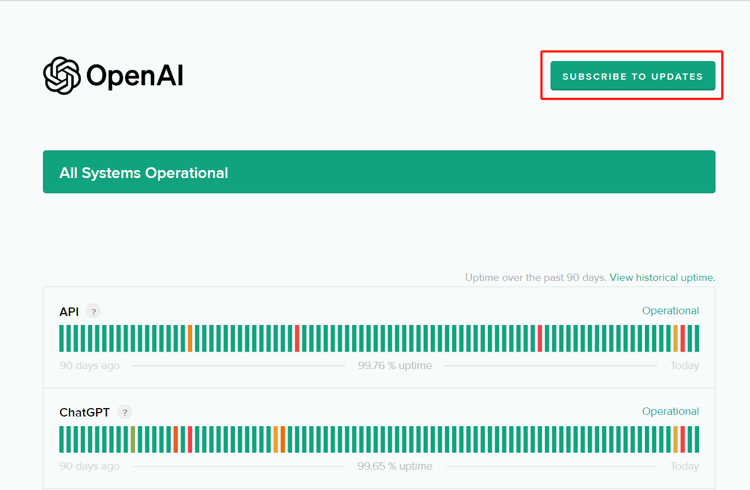Click the ChatGPT component name
Viewport: 750px width, 490px height.
pyautogui.click(x=84, y=412)
